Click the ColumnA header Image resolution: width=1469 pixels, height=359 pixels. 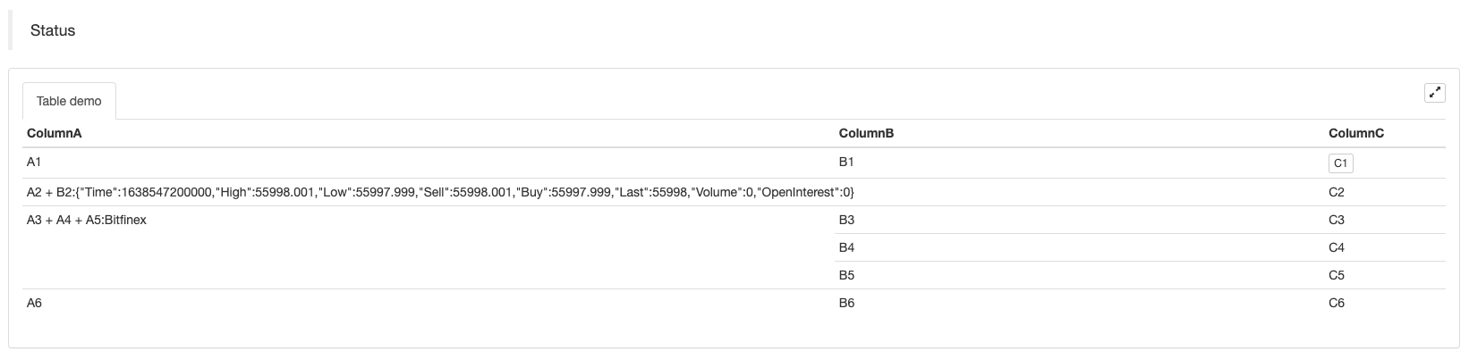coord(55,133)
